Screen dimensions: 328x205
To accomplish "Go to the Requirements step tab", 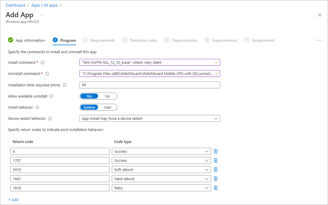I will [102, 40].
